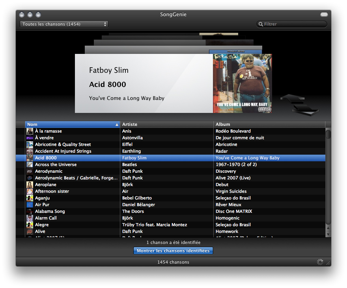Click the artist Trüby Trio feat. Marcia Montez
Image resolution: width=347 pixels, height=288 pixels.
pyautogui.click(x=155, y=225)
